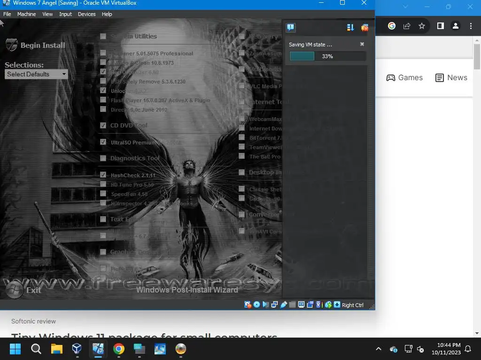Open Chrome three-dot menu
Image resolution: width=481 pixels, height=360 pixels.
click(471, 26)
